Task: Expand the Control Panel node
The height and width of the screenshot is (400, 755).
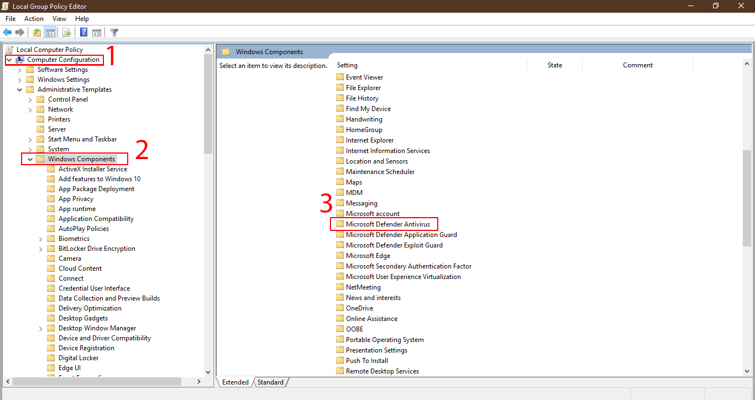Action: tap(30, 99)
